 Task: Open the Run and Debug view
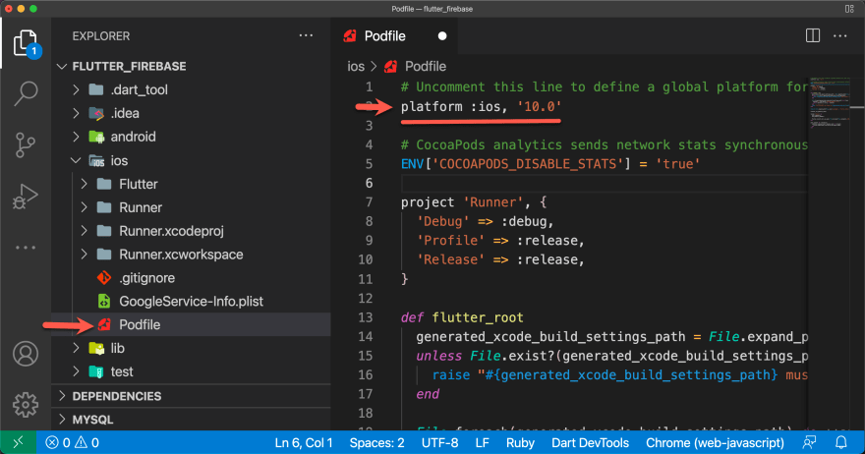click(26, 197)
